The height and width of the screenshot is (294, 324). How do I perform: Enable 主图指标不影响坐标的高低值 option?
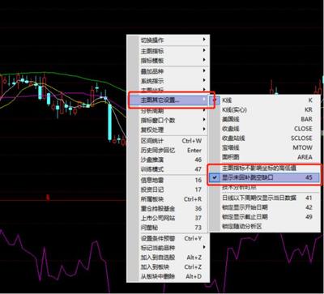[x=264, y=168]
